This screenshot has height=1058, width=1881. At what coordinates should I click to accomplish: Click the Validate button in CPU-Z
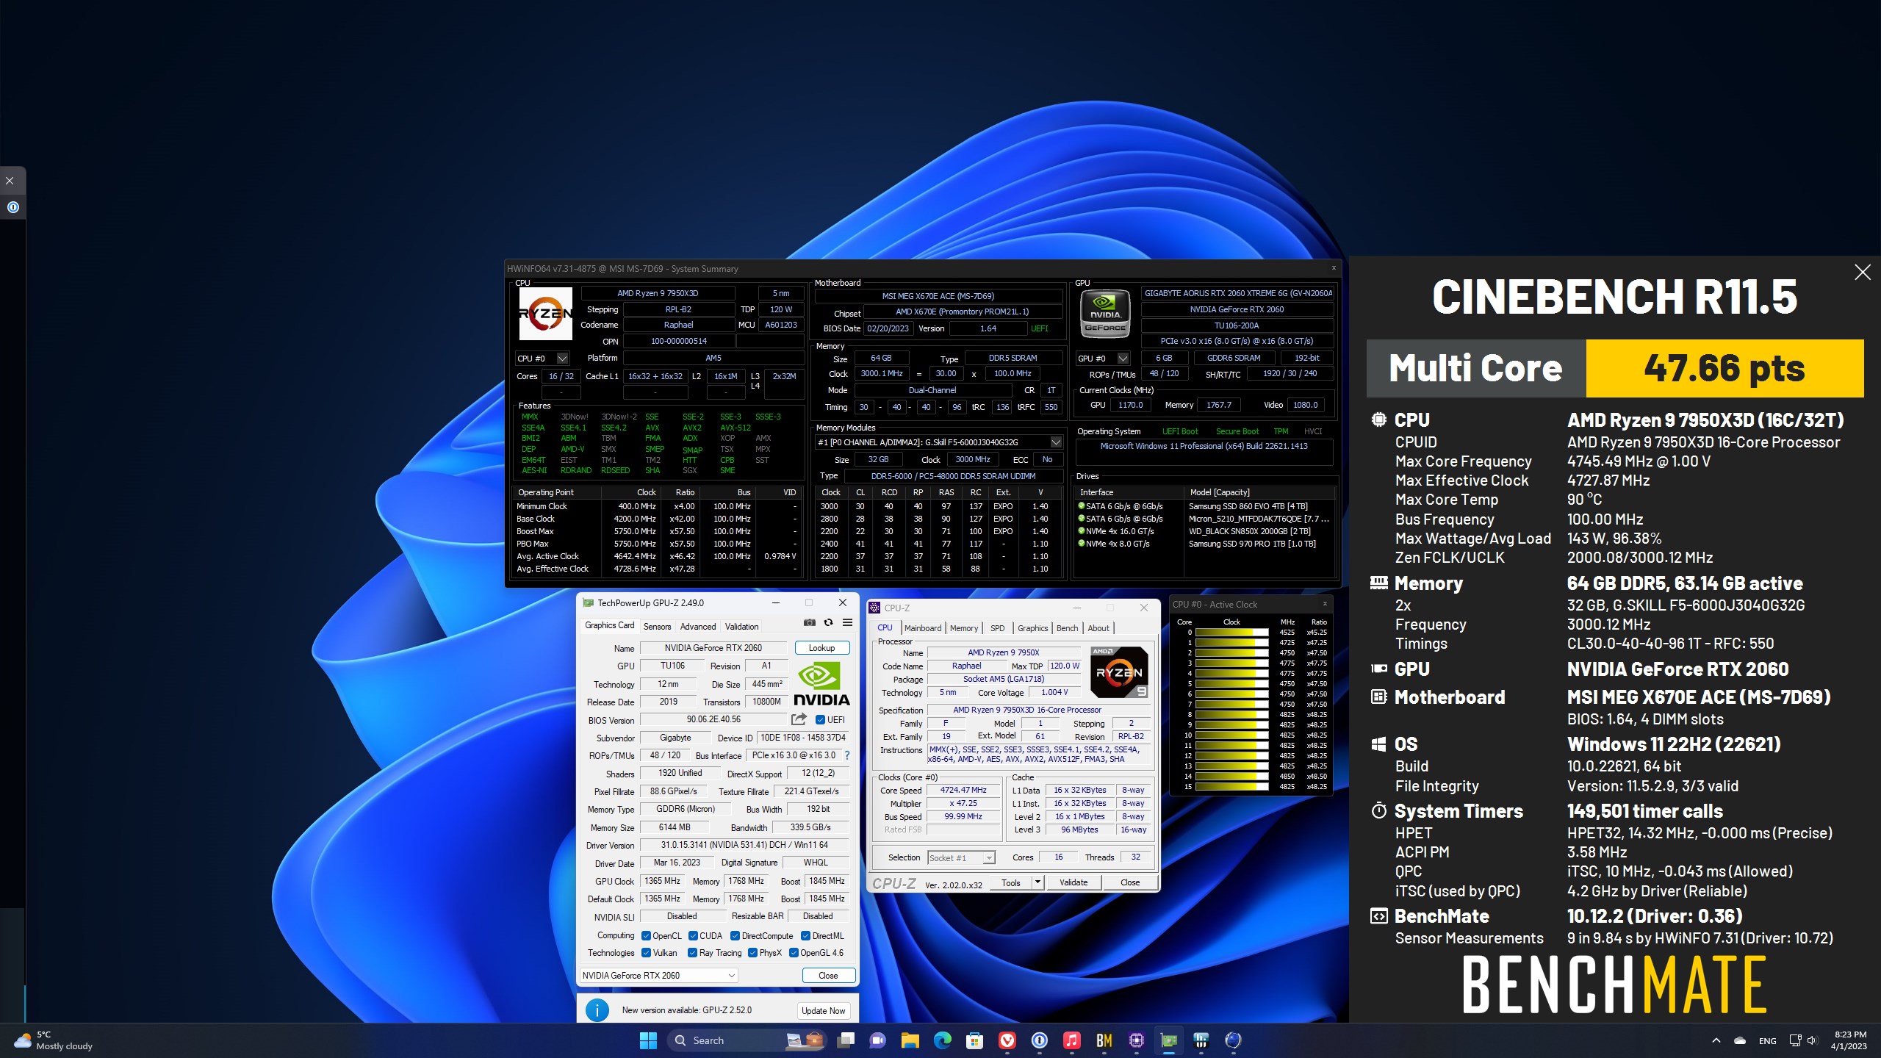pos(1073,882)
